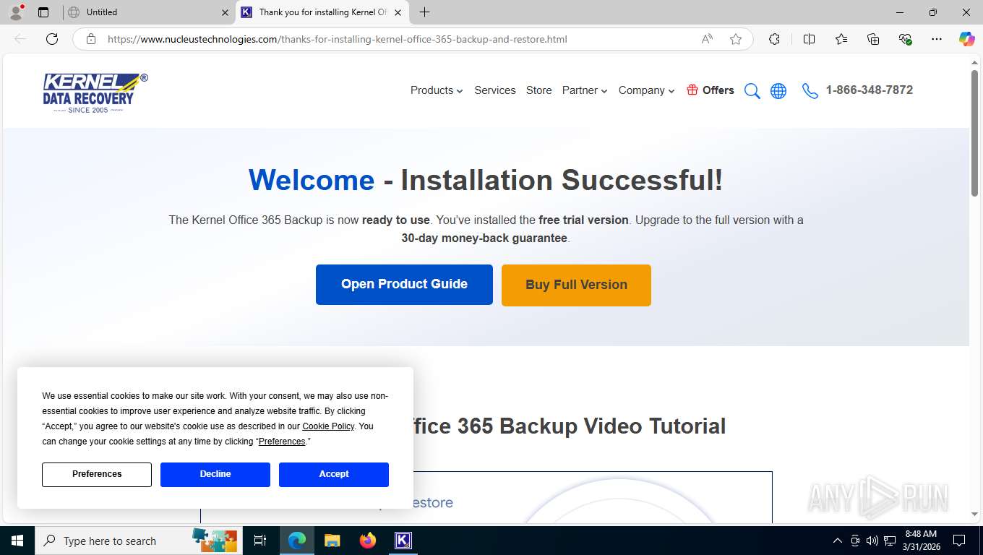Launch Firefox from the taskbar
The height and width of the screenshot is (555, 983).
click(367, 541)
